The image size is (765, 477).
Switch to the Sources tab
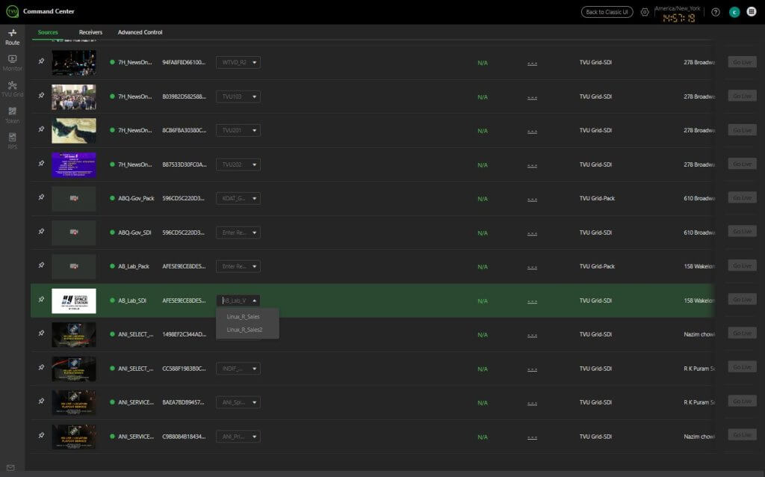click(x=48, y=32)
